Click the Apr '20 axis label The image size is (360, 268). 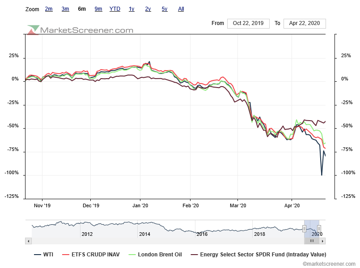point(292,205)
